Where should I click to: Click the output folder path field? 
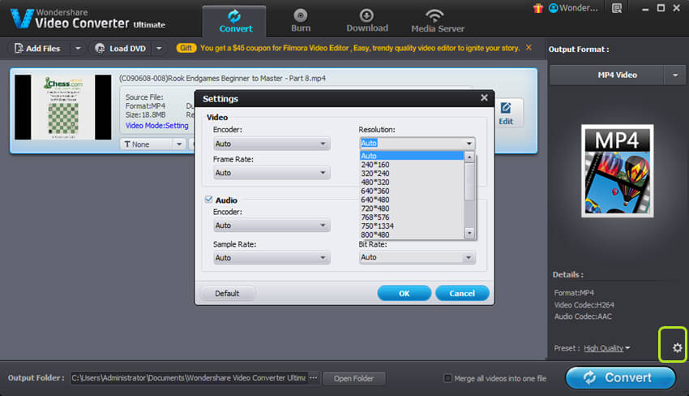188,378
